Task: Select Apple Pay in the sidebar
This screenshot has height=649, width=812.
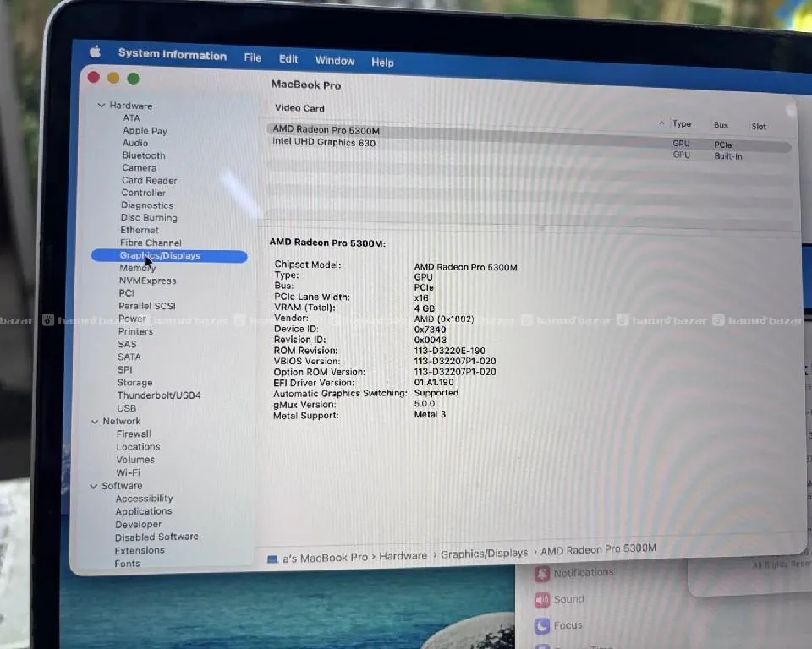Action: click(x=145, y=130)
